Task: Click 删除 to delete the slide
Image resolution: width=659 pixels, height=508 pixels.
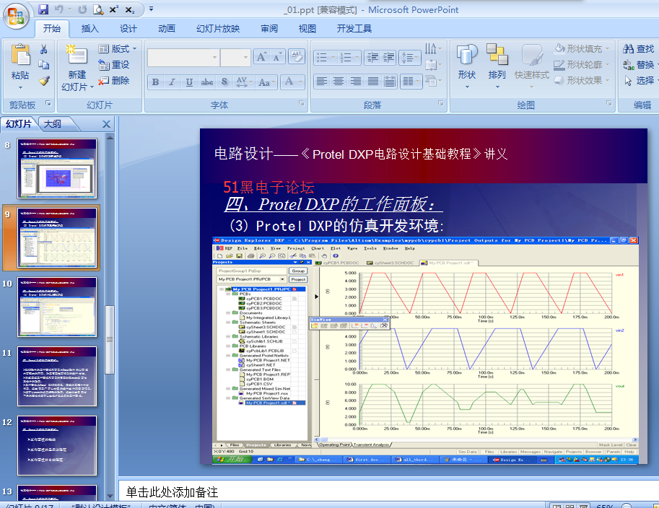Action: [x=114, y=80]
